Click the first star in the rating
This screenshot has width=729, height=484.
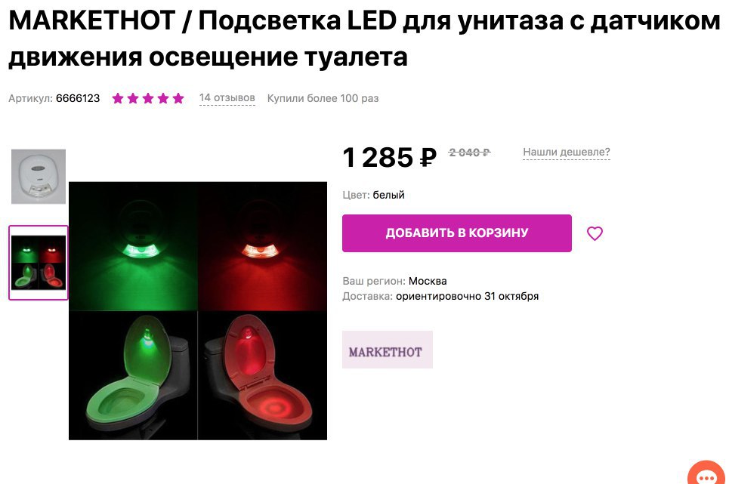tap(118, 98)
